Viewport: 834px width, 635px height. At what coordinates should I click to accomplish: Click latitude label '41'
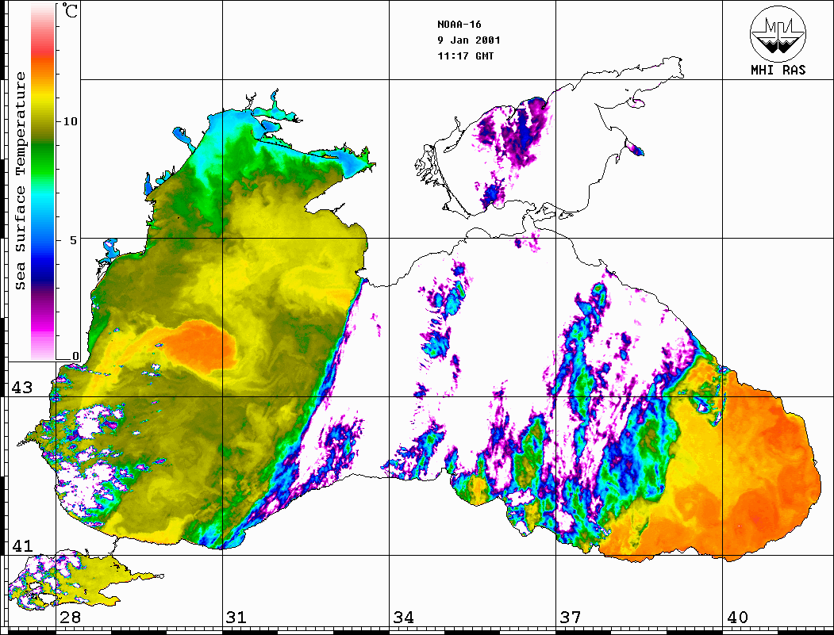pos(21,545)
